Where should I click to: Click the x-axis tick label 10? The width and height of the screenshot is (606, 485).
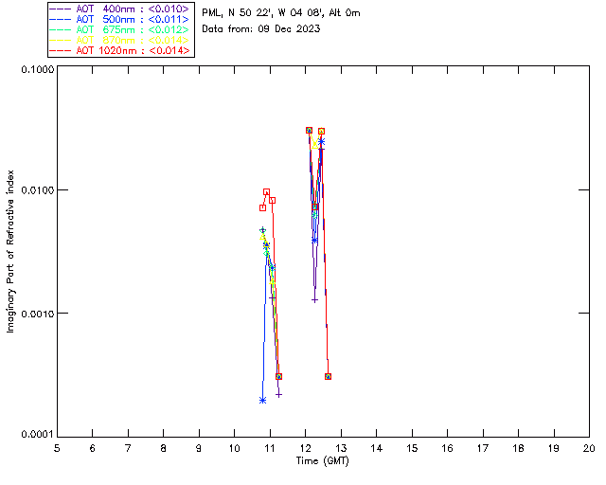[234, 448]
